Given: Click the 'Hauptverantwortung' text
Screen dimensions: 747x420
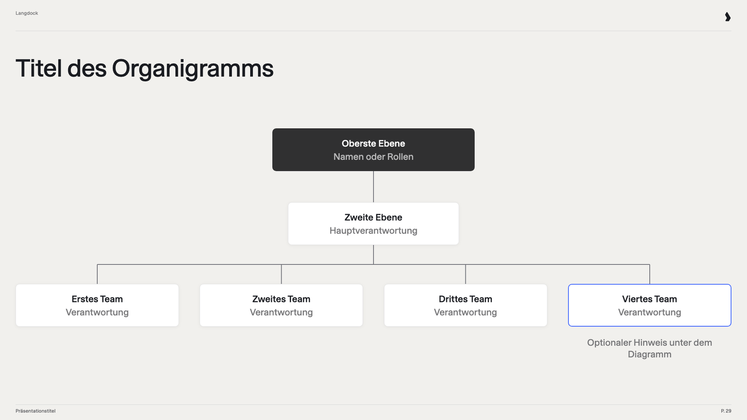Looking at the screenshot, I should (373, 231).
